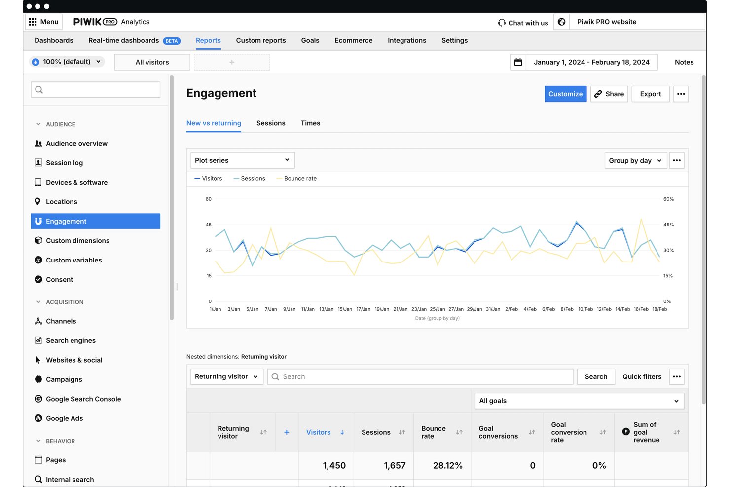The width and height of the screenshot is (730, 487).
Task: Toggle the Bounce rate series in legend
Action: pyautogui.click(x=296, y=178)
